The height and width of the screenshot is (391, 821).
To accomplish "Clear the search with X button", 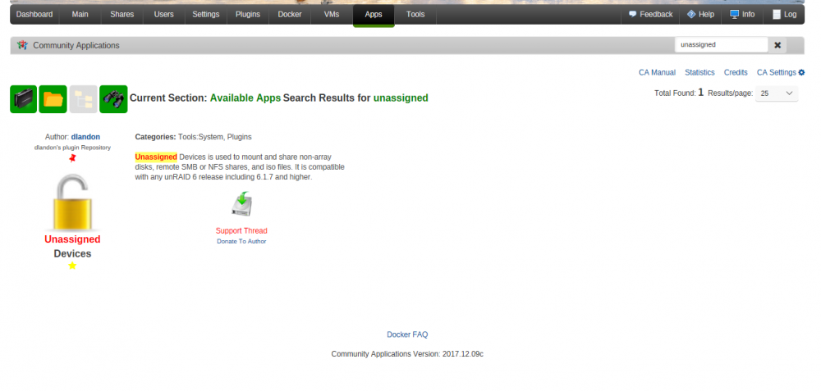I will (777, 45).
